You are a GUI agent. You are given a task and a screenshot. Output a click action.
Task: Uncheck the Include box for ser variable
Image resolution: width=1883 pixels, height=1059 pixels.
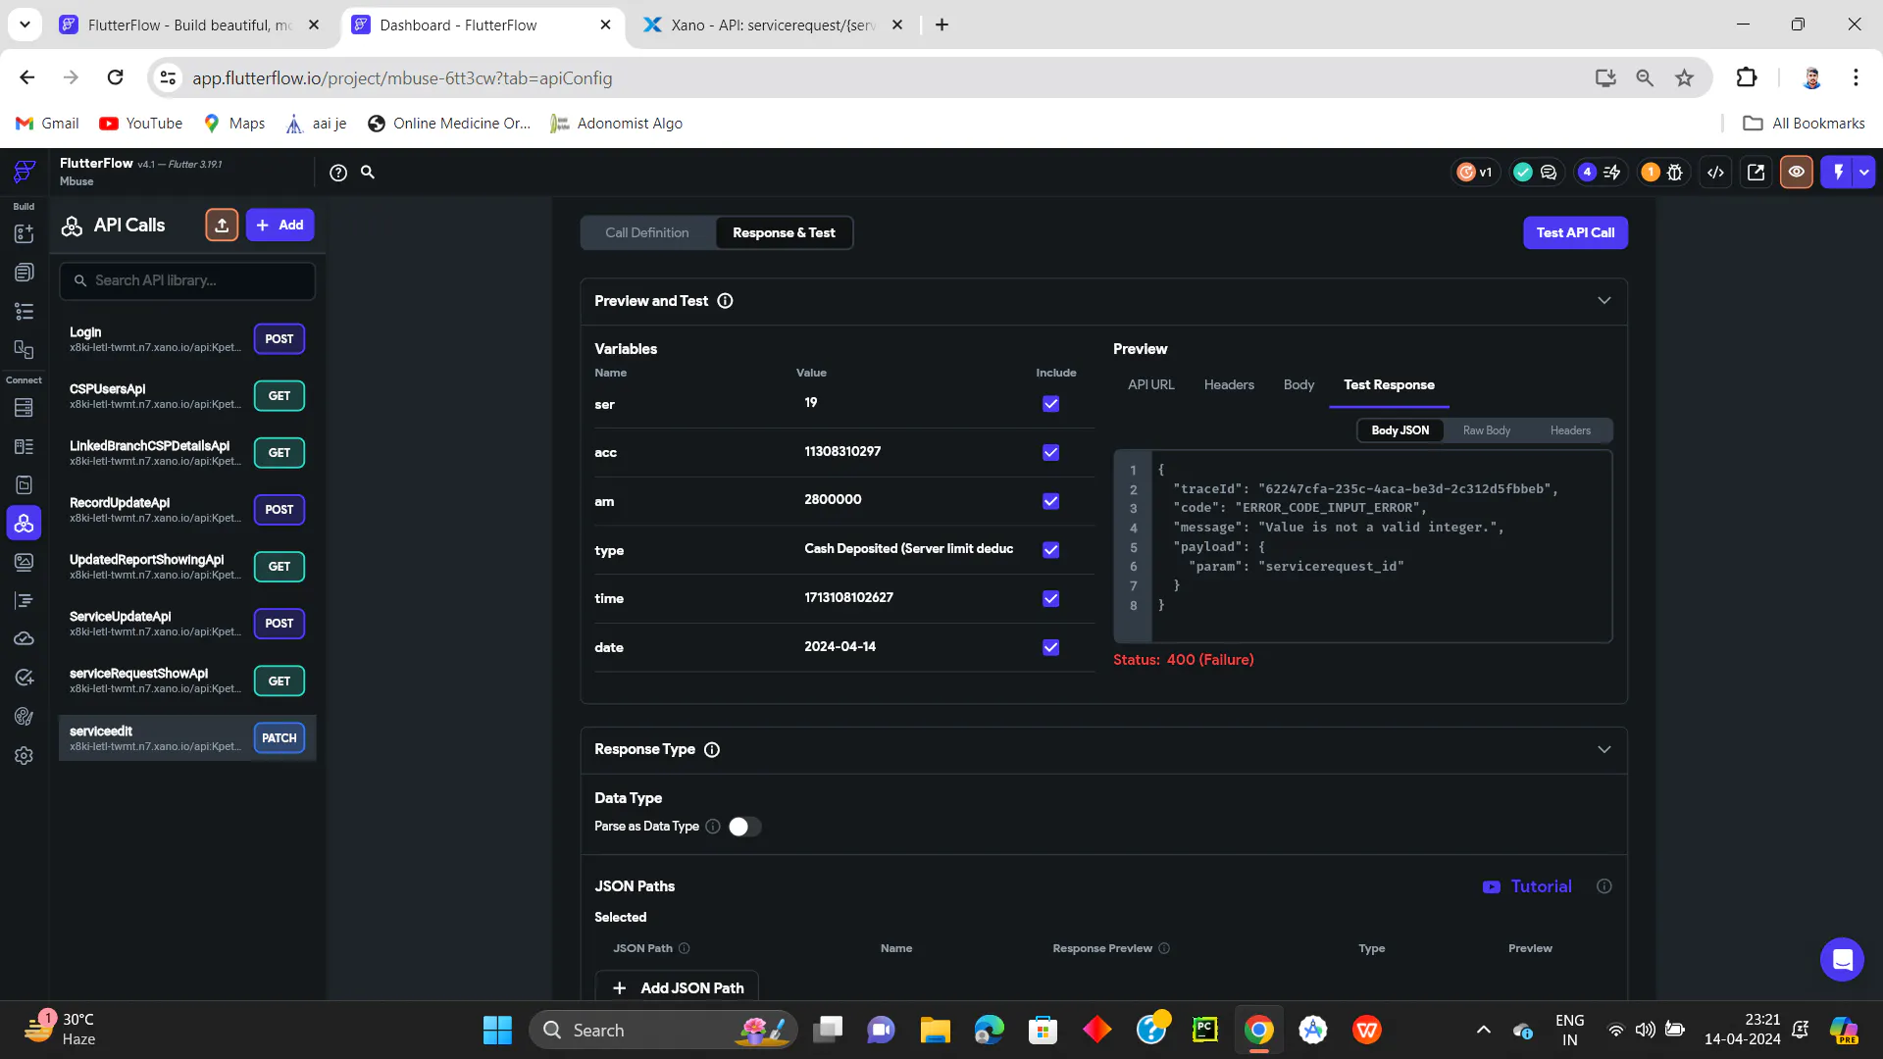1050,404
